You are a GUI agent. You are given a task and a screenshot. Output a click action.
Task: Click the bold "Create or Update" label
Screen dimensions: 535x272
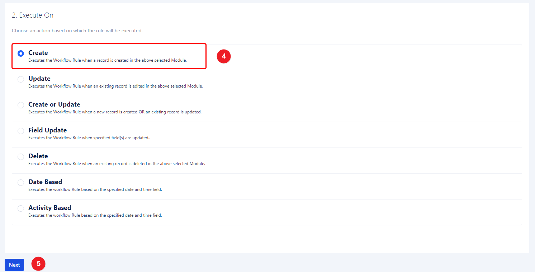point(54,104)
